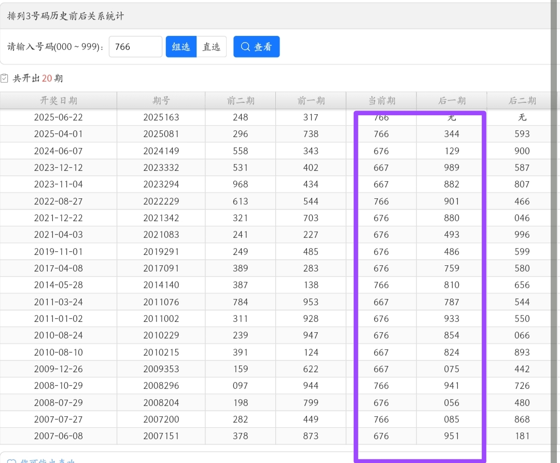
Task: Click the 前二期 value 968
Action: pyautogui.click(x=241, y=184)
